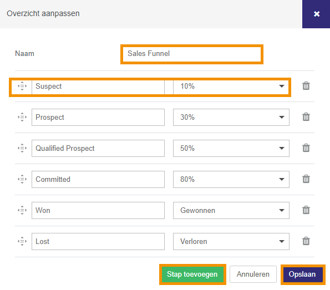Click the Stap toevoegen button

(x=192, y=274)
